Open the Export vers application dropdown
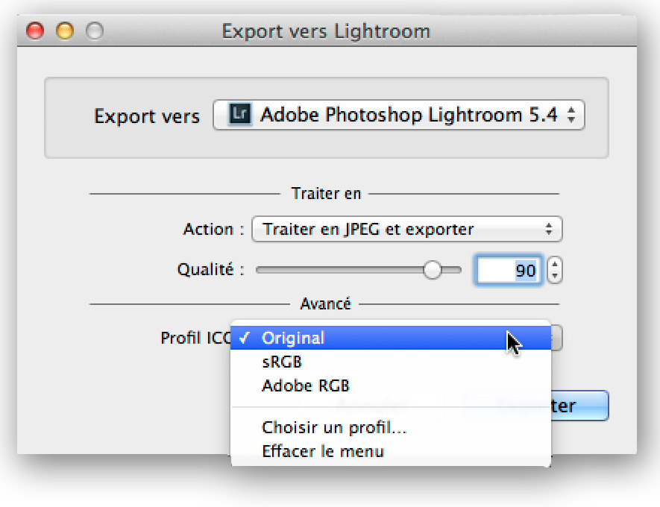This screenshot has height=507, width=660. coord(398,114)
